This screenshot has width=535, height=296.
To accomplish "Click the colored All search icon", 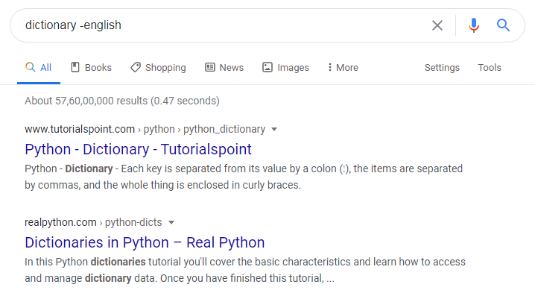I will (31, 67).
